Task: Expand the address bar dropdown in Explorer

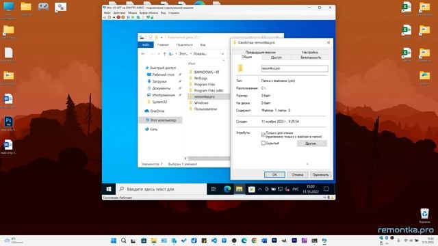Action: click(222, 53)
